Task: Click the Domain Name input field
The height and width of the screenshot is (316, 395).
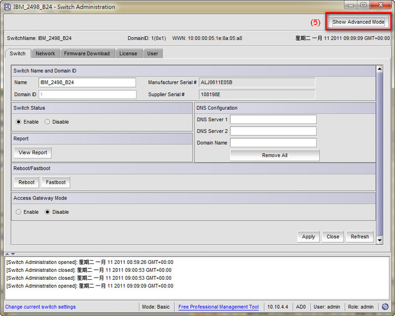Action: tap(274, 143)
